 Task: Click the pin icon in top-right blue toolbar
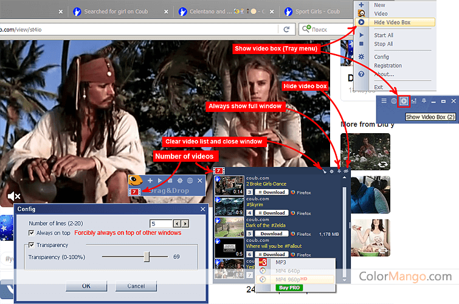(x=424, y=101)
